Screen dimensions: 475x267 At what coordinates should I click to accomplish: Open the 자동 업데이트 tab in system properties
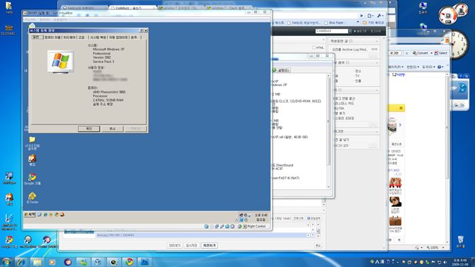pos(118,37)
